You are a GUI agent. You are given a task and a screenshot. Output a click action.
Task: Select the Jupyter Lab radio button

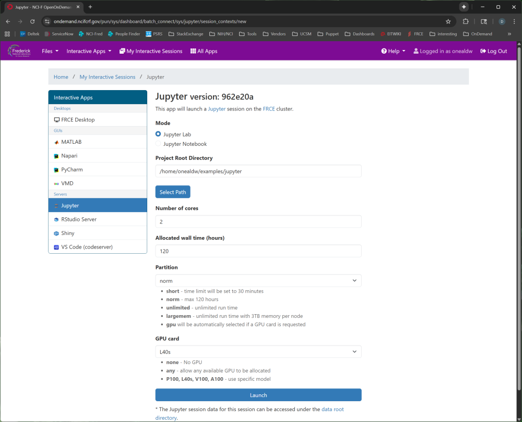pyautogui.click(x=159, y=134)
